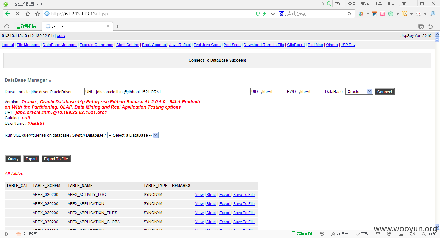
Task: Open the translate extension icon
Action: [x=374, y=14]
